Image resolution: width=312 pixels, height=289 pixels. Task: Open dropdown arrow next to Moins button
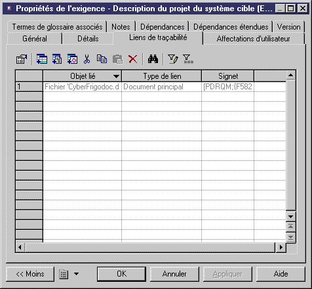76,274
